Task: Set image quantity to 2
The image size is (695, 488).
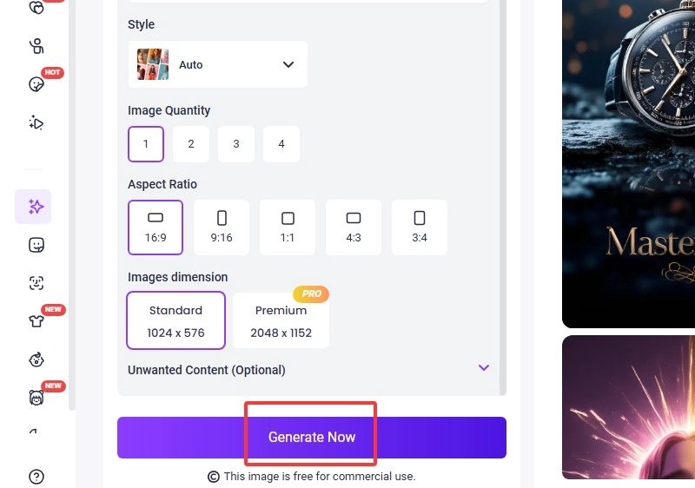Action: tap(191, 144)
